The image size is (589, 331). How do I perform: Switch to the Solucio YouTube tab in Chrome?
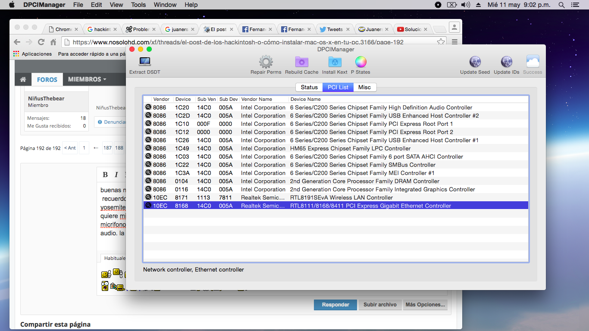pyautogui.click(x=413, y=29)
